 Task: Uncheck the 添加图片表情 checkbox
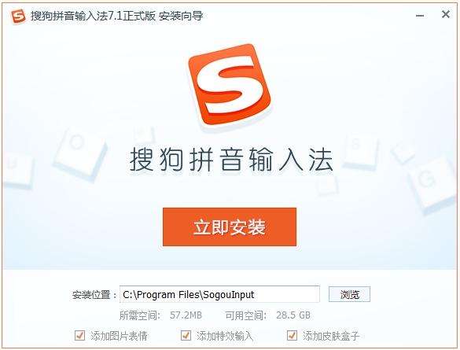[x=79, y=335]
